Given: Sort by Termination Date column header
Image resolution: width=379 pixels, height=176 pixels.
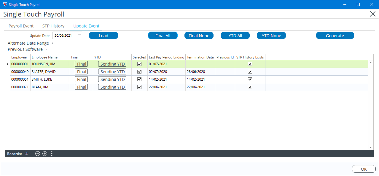Looking at the screenshot, I should (x=200, y=57).
